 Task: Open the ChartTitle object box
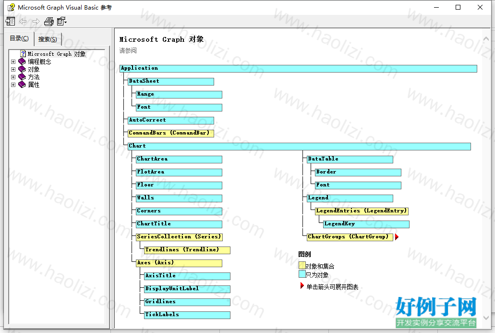(179, 224)
